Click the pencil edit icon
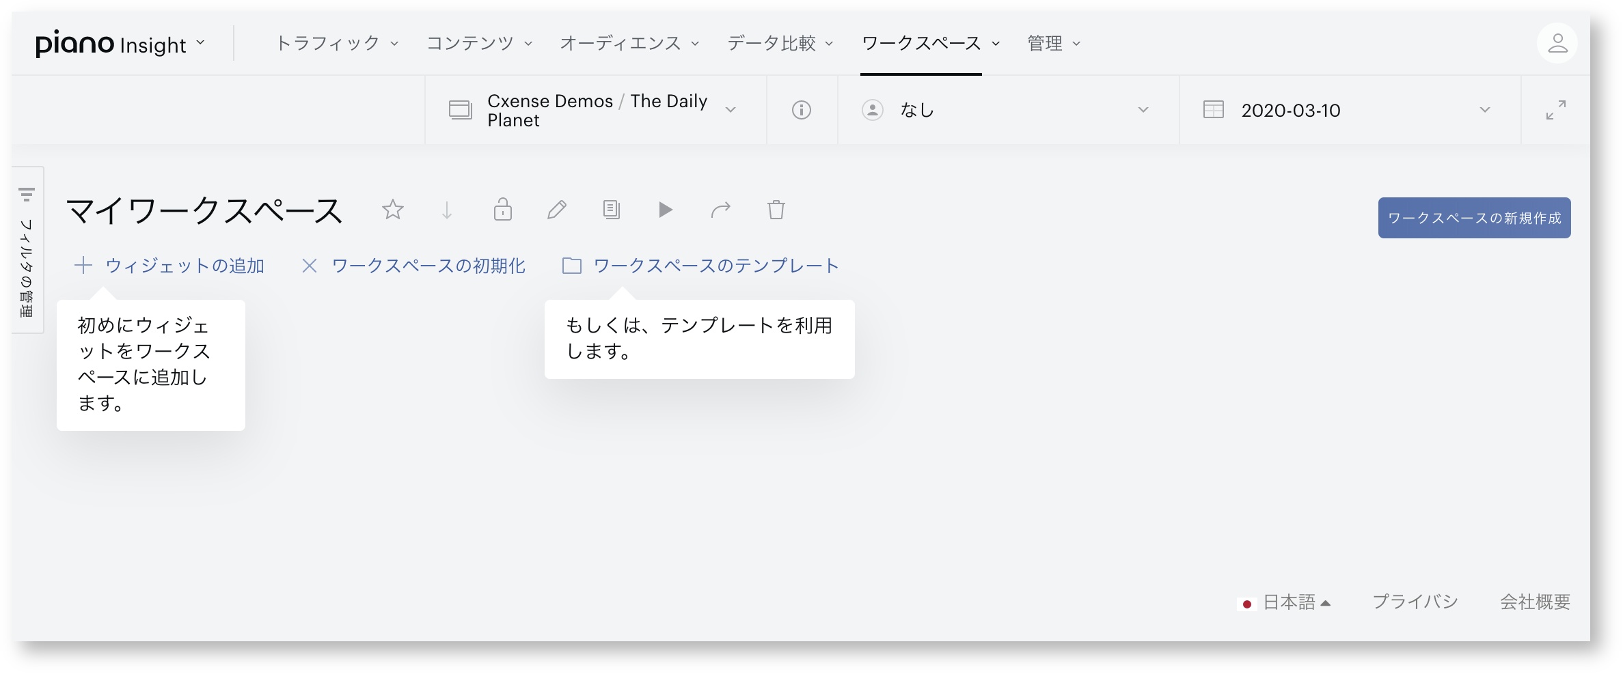Screen dimensions: 1623x674 (x=557, y=210)
